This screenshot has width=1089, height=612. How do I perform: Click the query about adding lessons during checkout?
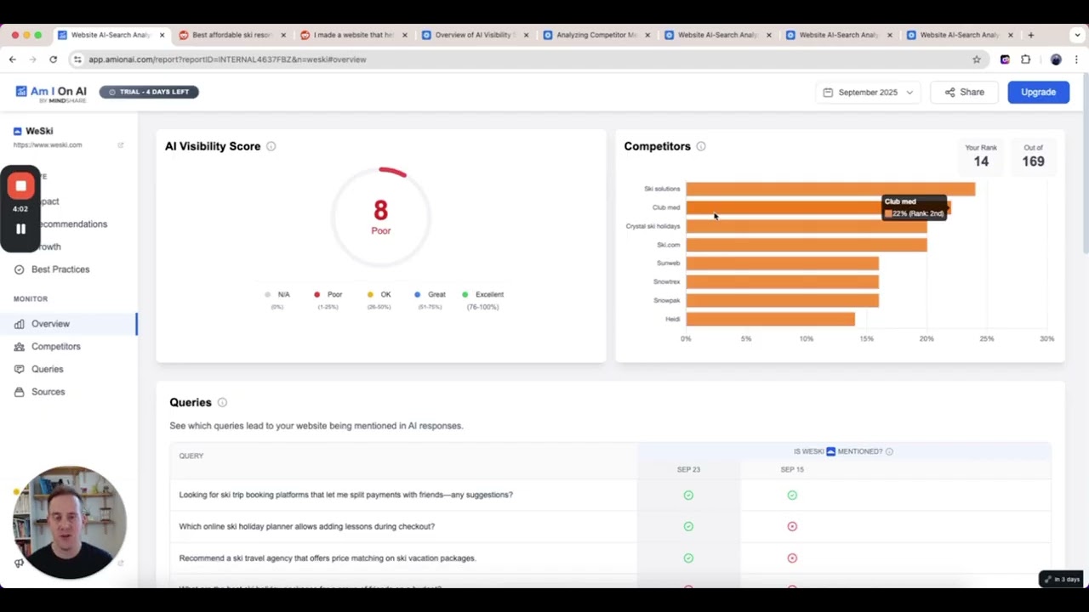tap(306, 526)
